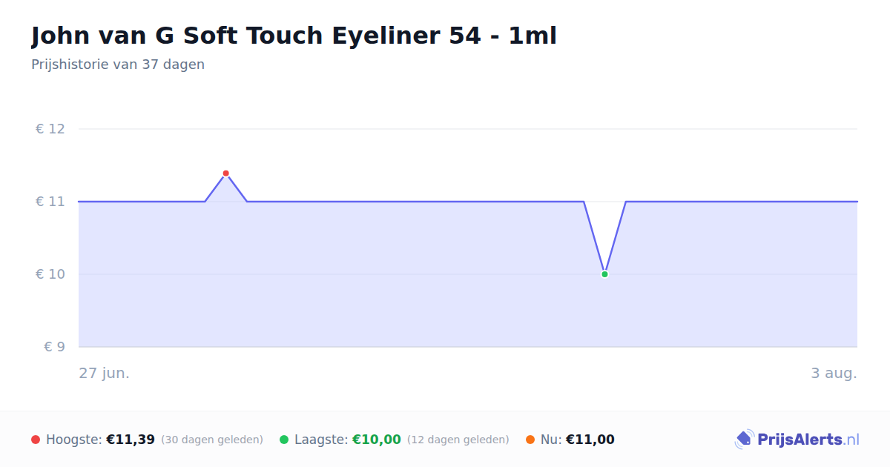
Task: Click the 12 dagen geleden note
Action: point(458,440)
